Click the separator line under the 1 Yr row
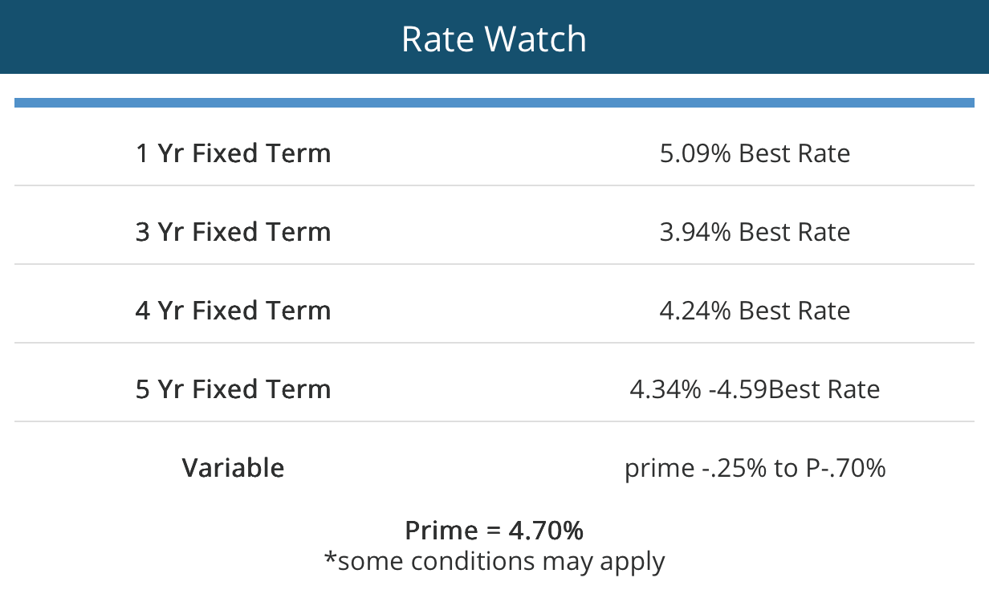 click(x=494, y=185)
